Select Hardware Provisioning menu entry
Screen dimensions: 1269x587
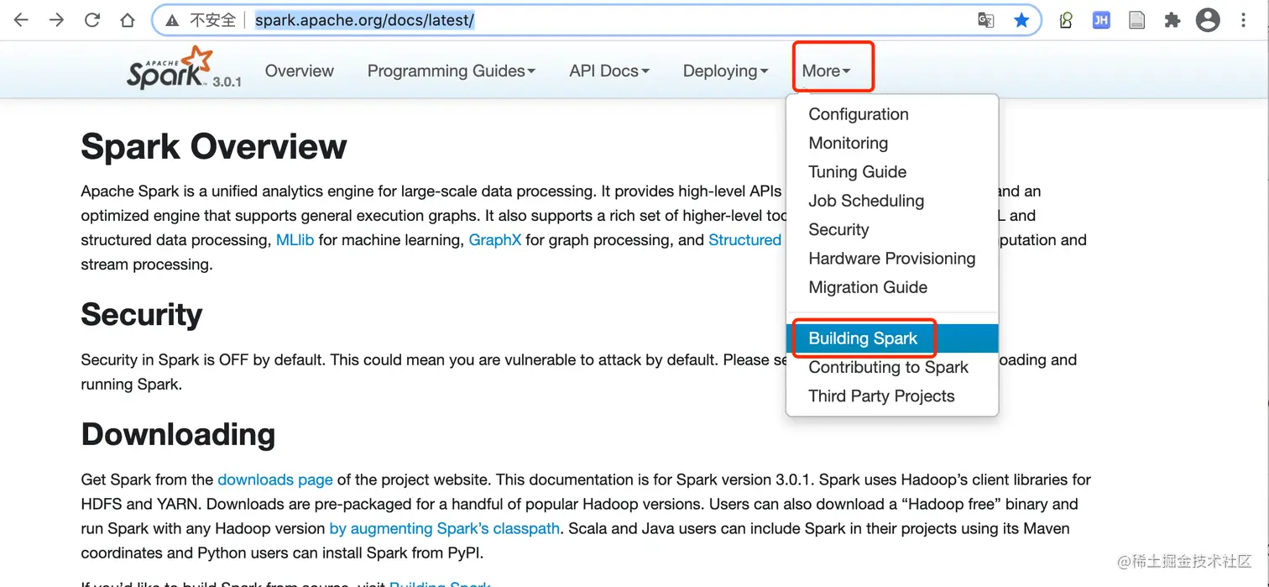pyautogui.click(x=892, y=259)
